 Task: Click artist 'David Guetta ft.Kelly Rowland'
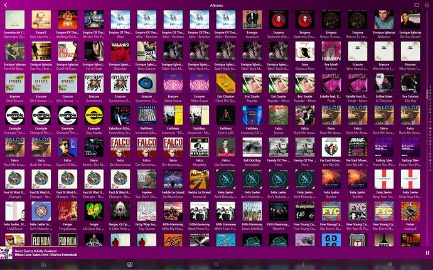tap(36, 251)
